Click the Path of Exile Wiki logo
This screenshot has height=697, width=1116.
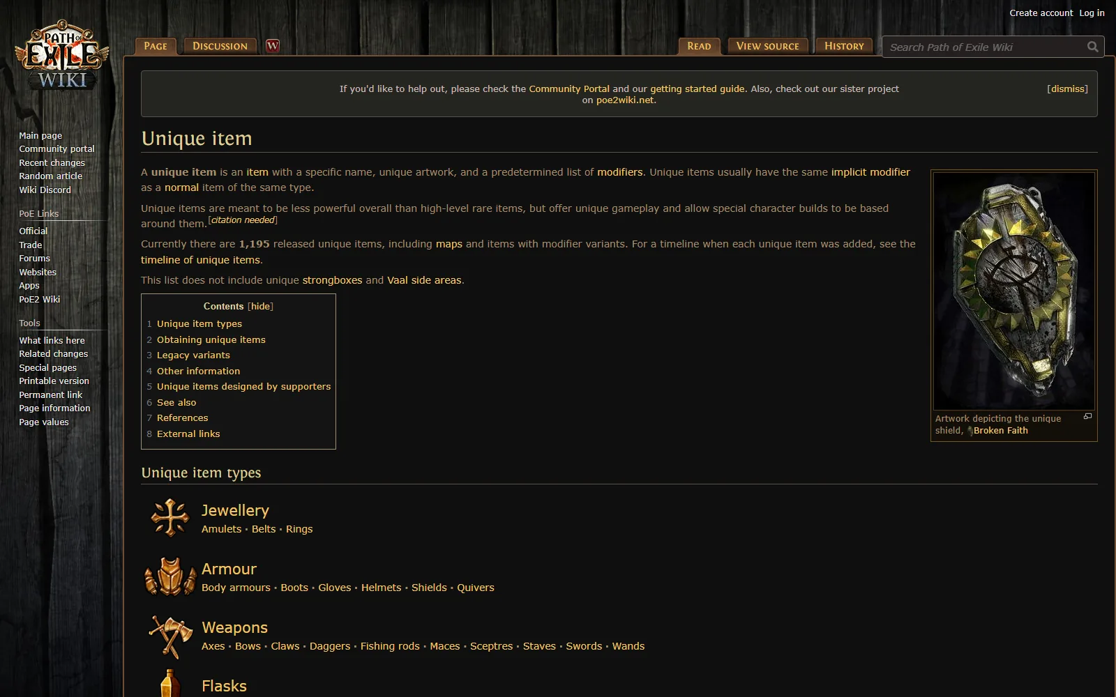(62, 55)
